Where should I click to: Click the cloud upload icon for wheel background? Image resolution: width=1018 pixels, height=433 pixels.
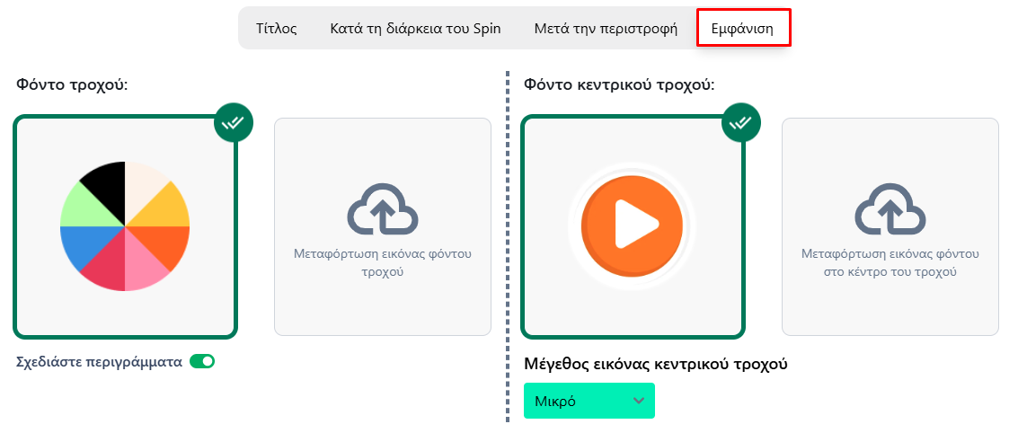coord(383,208)
